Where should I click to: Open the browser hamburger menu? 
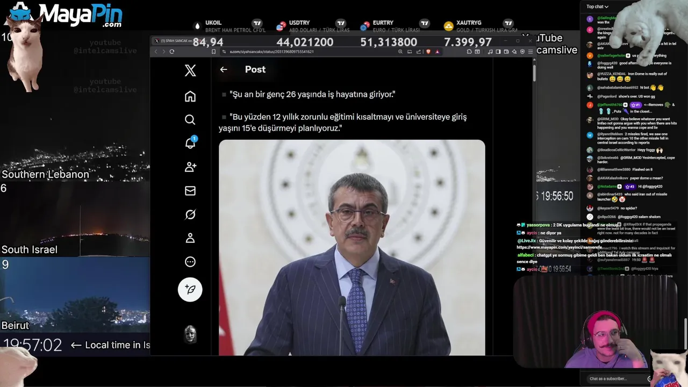click(x=531, y=52)
